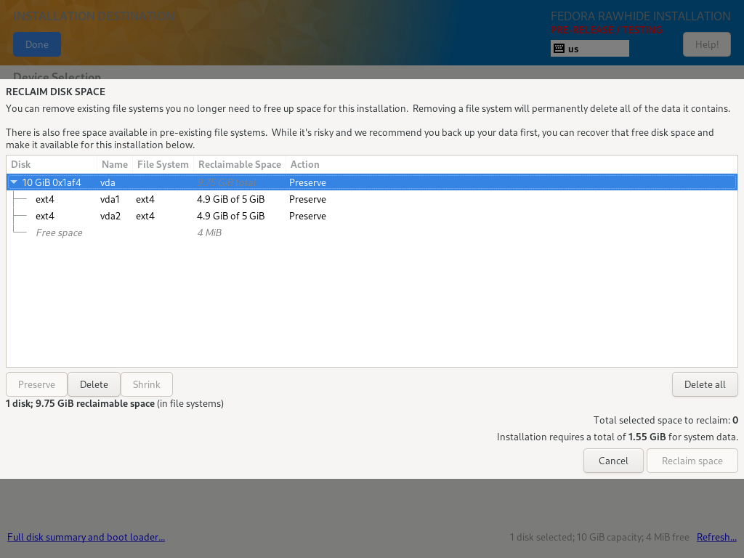Collapse the 10 GiB 0x1af4 disk row
Viewport: 744px width, 558px height.
pos(14,182)
